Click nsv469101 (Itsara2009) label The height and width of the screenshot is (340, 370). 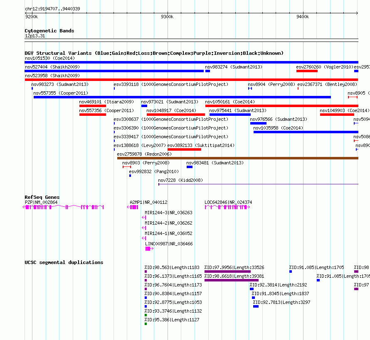click(106, 102)
